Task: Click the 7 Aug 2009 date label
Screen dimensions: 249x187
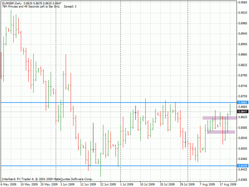Action: 207,185
